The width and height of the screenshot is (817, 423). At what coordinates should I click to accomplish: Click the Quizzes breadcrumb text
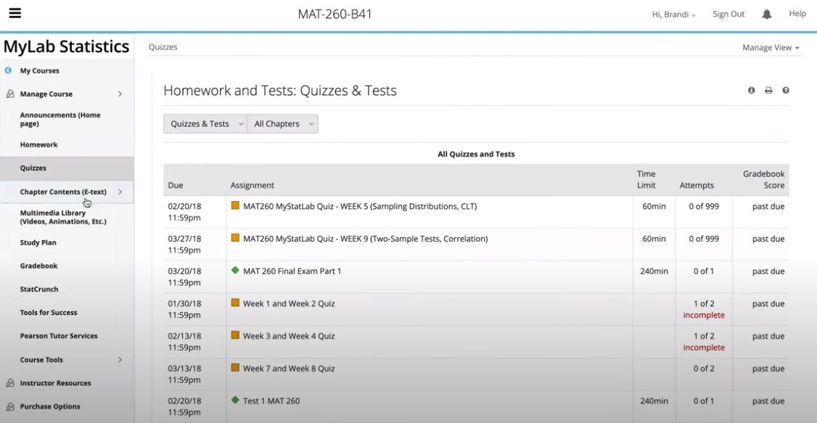tap(163, 47)
